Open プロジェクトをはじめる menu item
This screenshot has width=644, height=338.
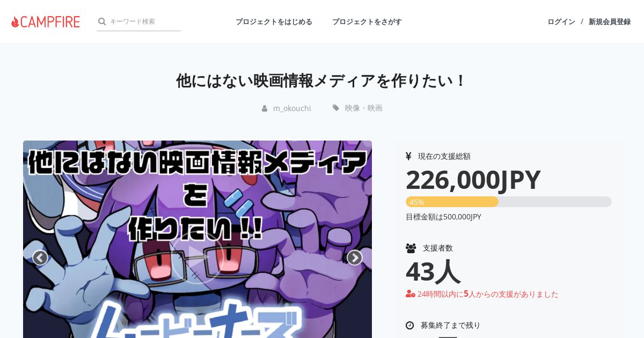click(274, 21)
